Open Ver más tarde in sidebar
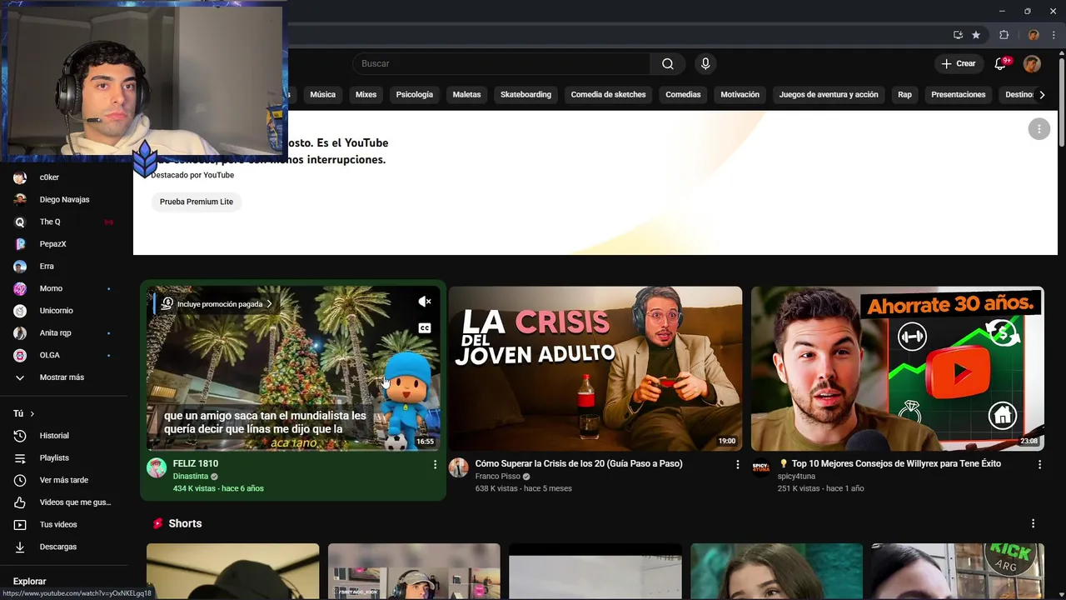Screen dimensions: 1066x600 coord(65,480)
